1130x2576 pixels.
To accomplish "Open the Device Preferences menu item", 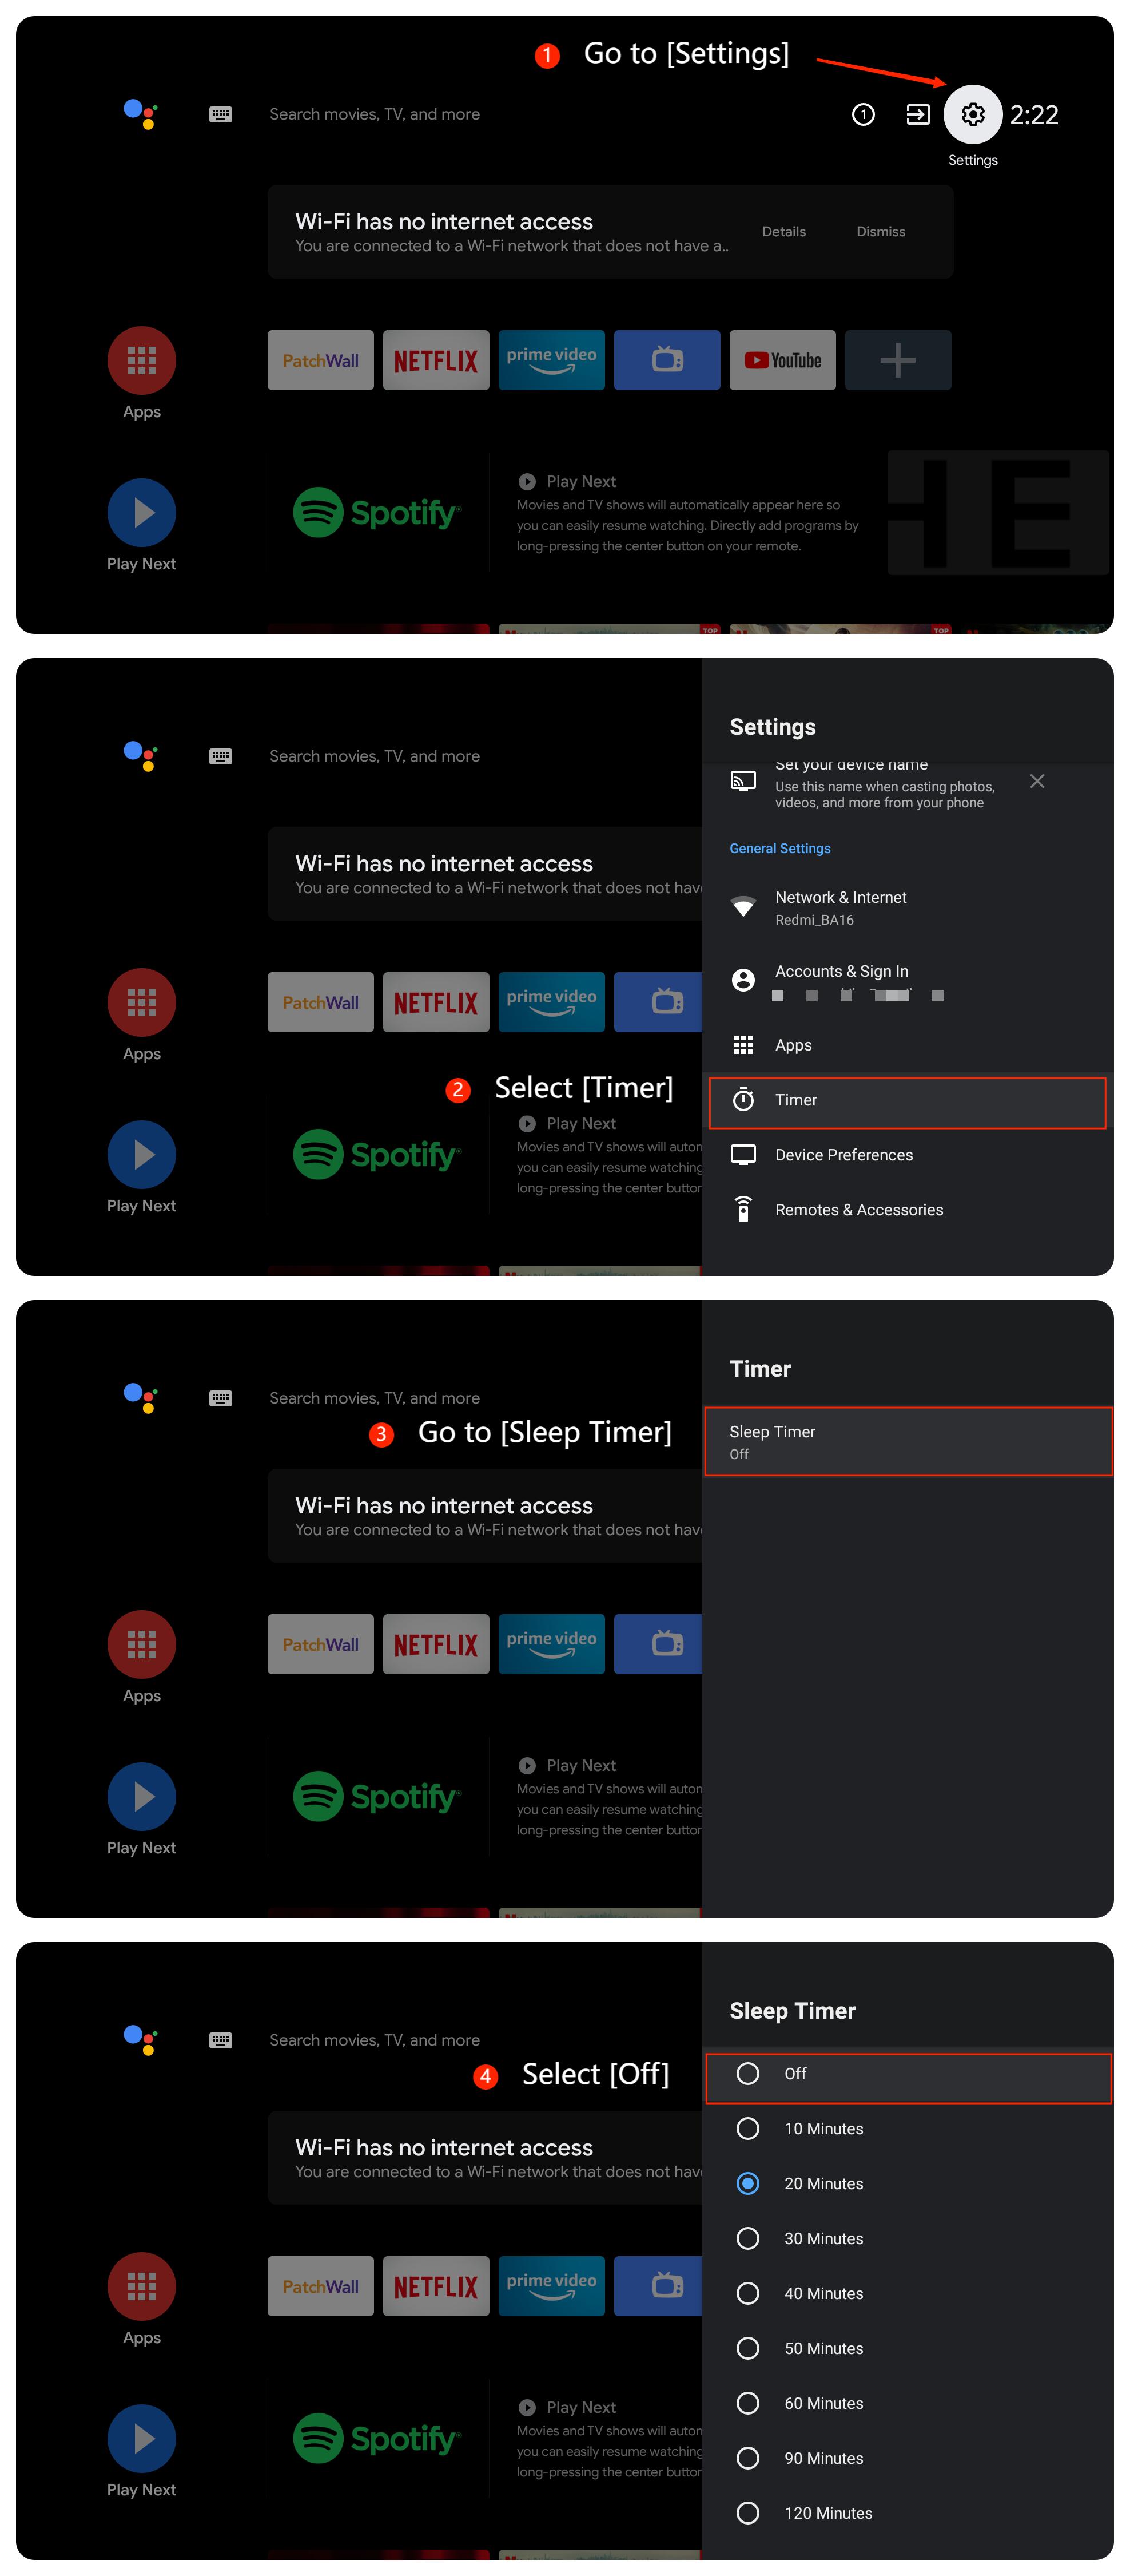I will pyautogui.click(x=843, y=1155).
